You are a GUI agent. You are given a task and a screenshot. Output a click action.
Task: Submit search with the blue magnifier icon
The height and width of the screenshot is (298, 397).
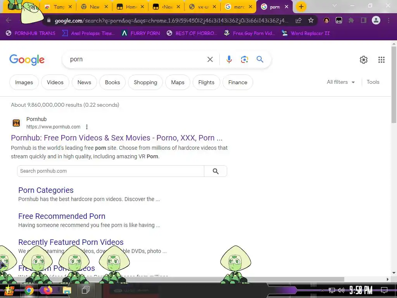pos(260,59)
